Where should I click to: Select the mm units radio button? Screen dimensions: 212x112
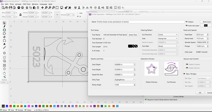(78, 13)
